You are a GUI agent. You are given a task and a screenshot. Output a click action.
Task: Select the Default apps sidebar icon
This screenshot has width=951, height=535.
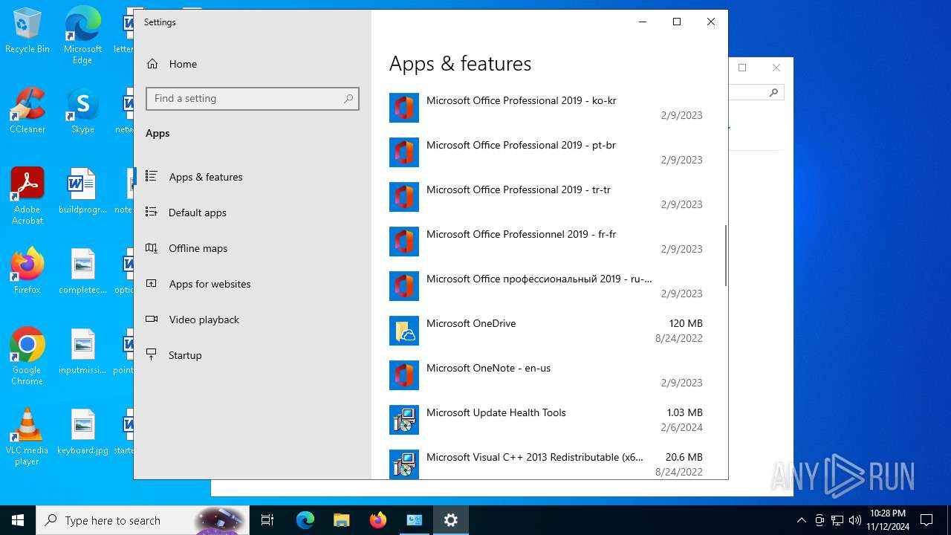coord(152,212)
